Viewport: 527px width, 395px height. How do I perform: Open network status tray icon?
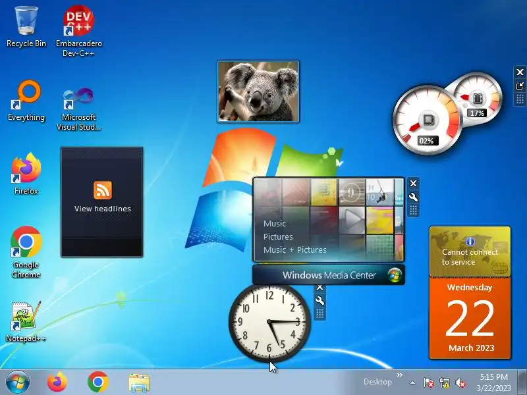tap(444, 382)
